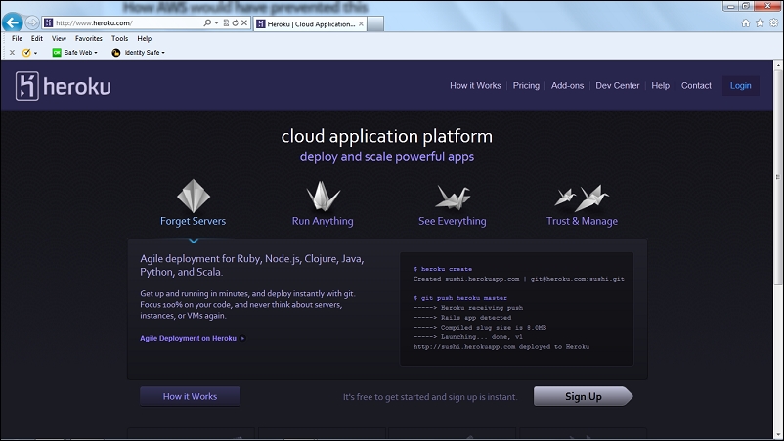
Task: Click the browser forward arrow button
Action: click(x=32, y=22)
